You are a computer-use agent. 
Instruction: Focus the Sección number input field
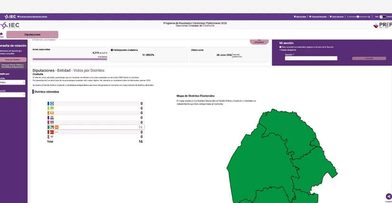[x=311, y=58]
